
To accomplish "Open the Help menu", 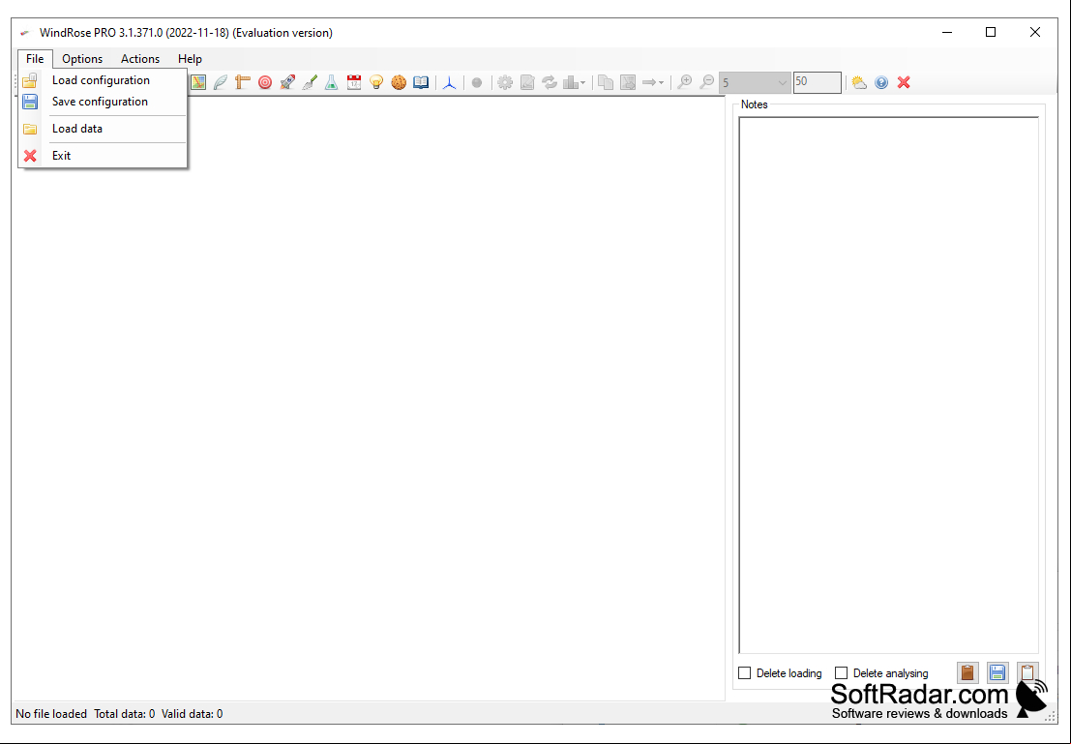I will coord(190,59).
